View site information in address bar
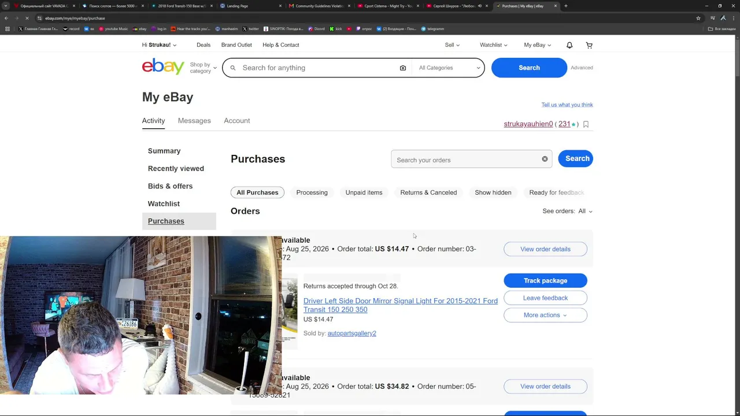 [39, 18]
